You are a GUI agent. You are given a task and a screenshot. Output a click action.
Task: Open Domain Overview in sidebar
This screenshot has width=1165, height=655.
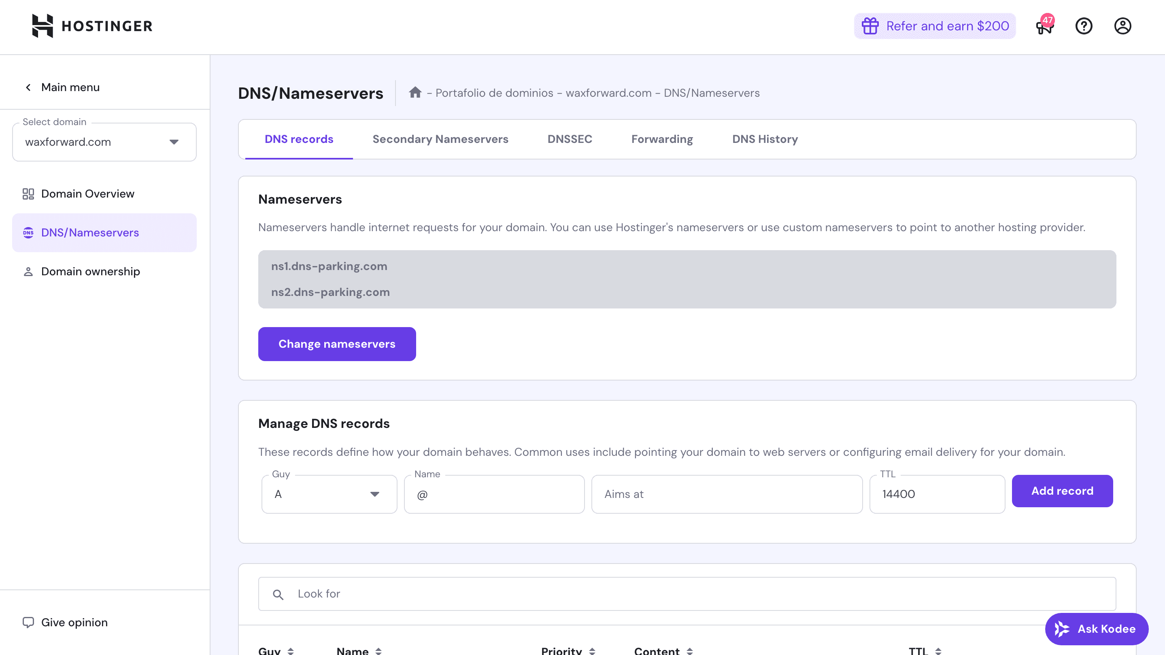pyautogui.click(x=88, y=194)
